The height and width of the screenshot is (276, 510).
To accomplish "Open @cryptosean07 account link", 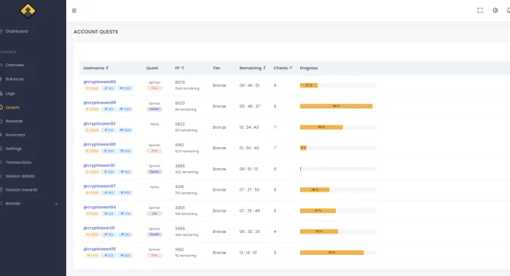I will 100,186.
